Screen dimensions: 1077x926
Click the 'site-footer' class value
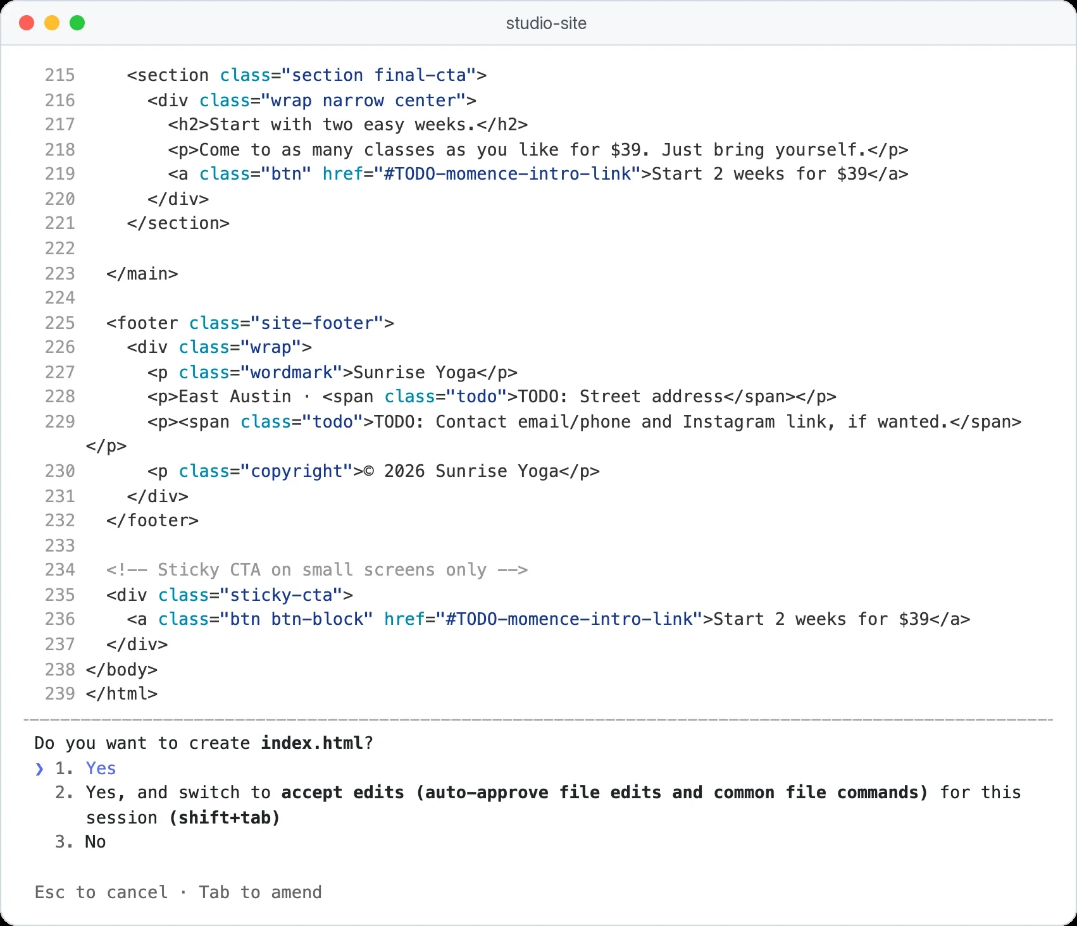317,323
